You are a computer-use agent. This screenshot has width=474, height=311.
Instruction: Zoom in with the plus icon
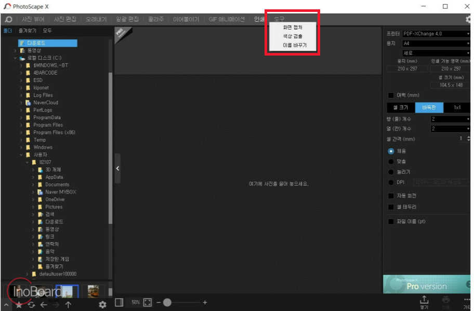tap(205, 302)
